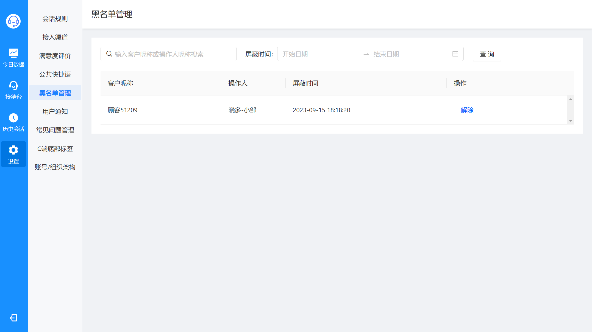Click the 查询 query button
The width and height of the screenshot is (592, 332).
tap(487, 54)
